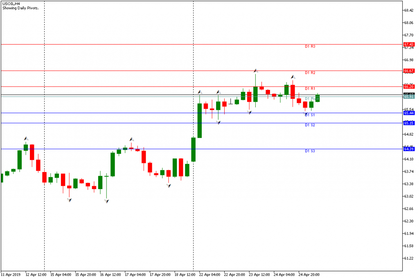Viewport: 419px width, 279px height.
Task: Click the blue 65.44 price tag on the axis
Action: [409, 113]
